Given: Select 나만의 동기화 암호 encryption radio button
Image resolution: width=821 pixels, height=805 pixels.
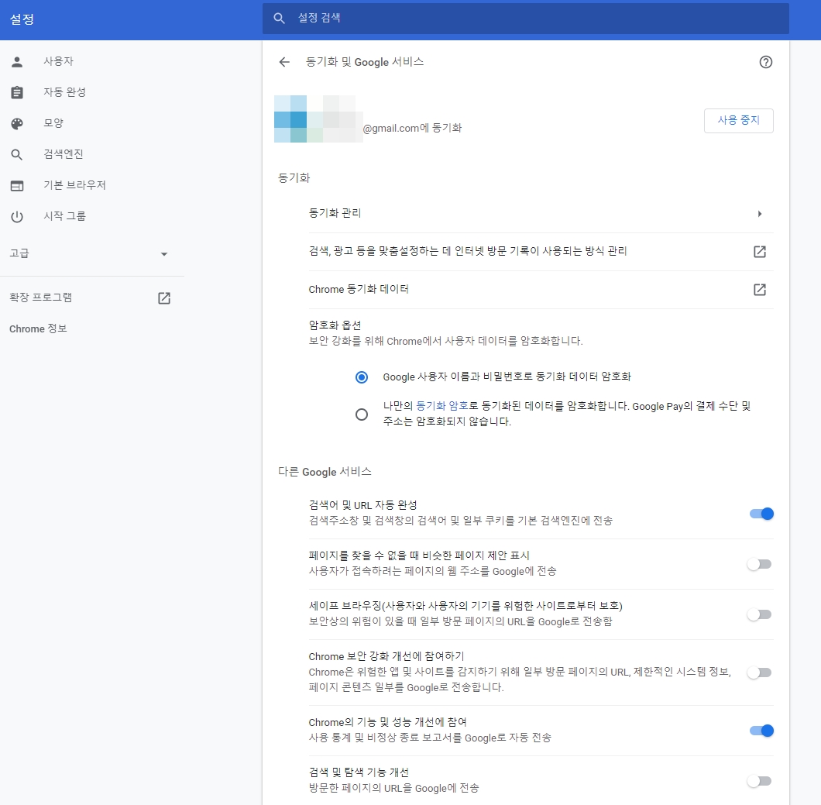Looking at the screenshot, I should [x=361, y=415].
